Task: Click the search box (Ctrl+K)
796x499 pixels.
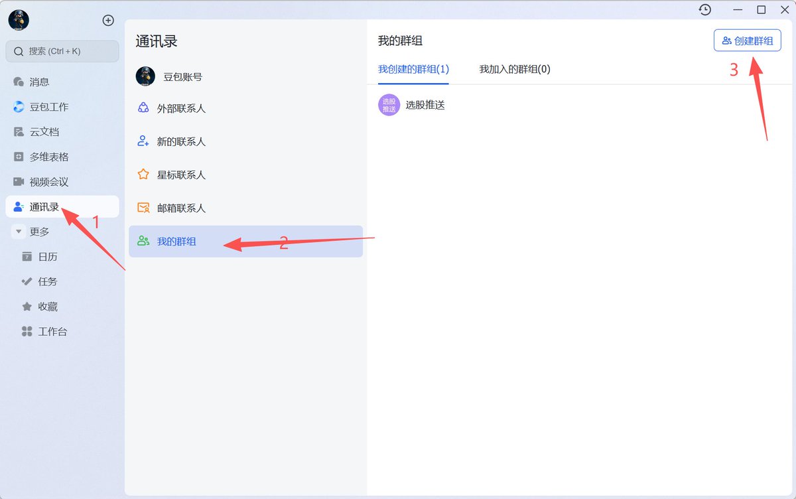Action: pyautogui.click(x=62, y=51)
